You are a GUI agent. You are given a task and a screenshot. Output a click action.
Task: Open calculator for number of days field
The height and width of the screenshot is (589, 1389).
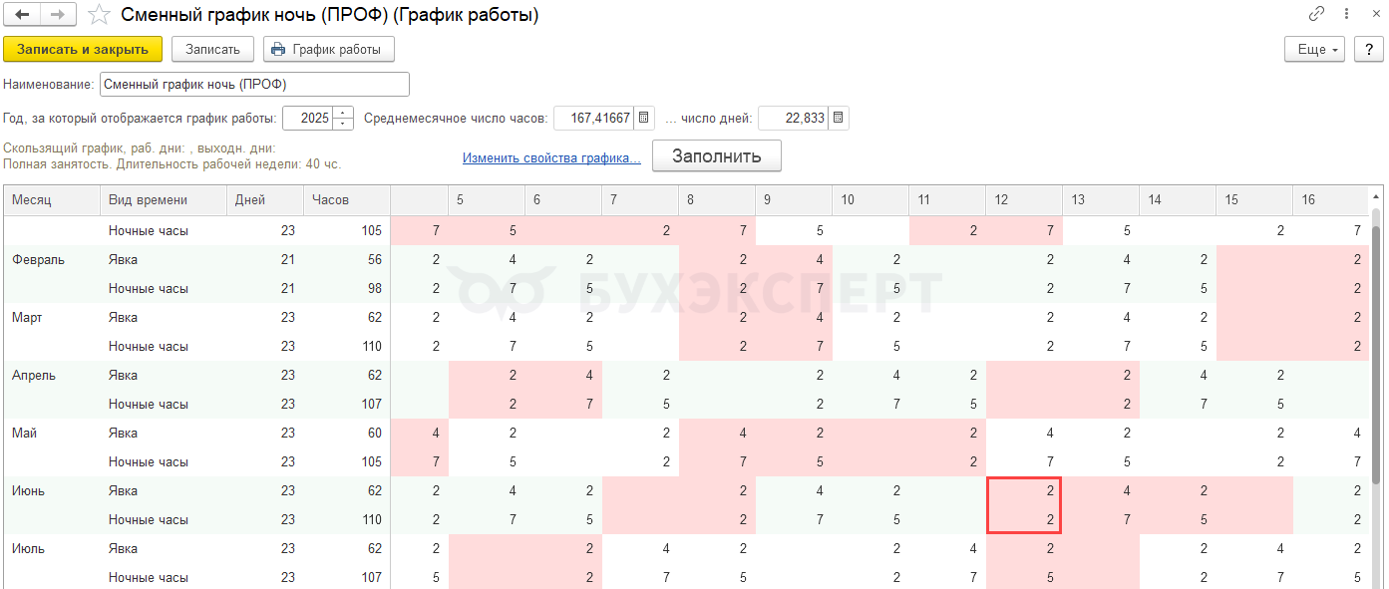click(839, 118)
